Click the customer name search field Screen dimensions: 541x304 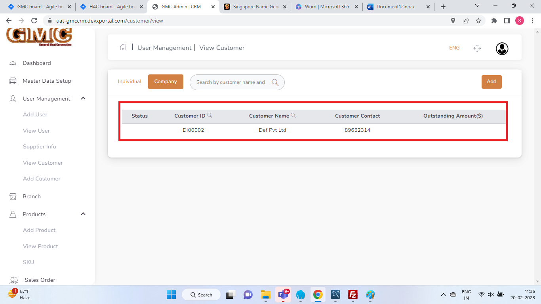click(x=230, y=82)
